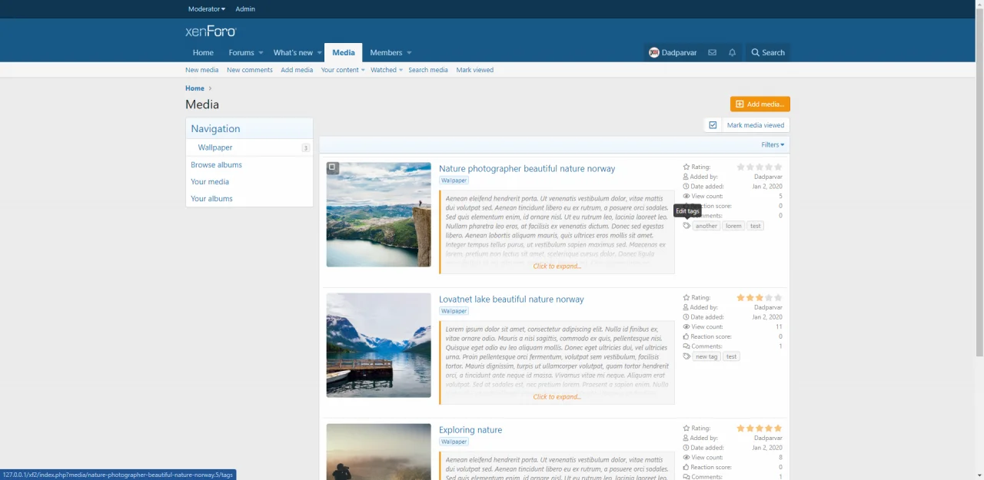Expand the Moderator menu in top bar
The height and width of the screenshot is (480, 984).
[206, 9]
